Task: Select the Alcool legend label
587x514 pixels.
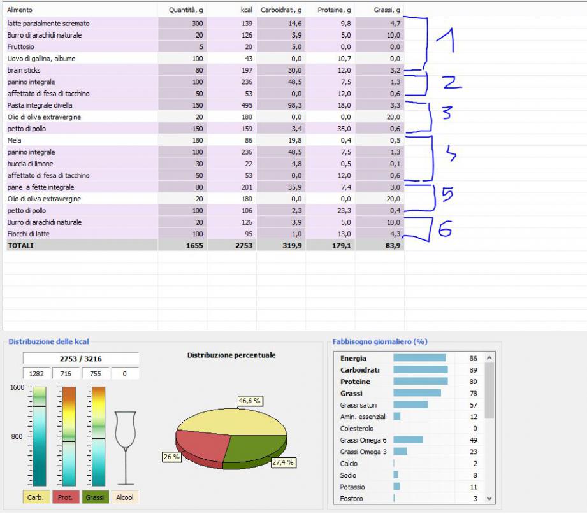Action: (x=125, y=497)
